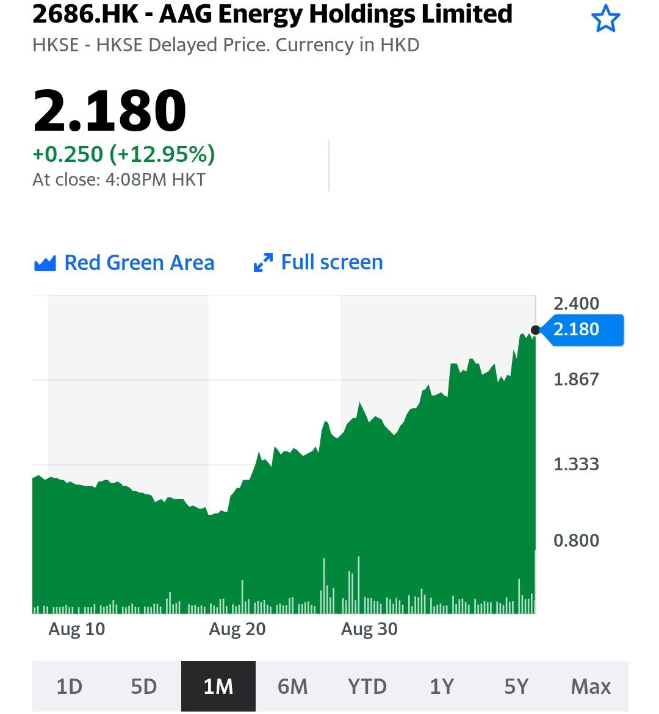This screenshot has width=659, height=714.
Task: Click the Red Green Area chart icon
Action: 45,263
